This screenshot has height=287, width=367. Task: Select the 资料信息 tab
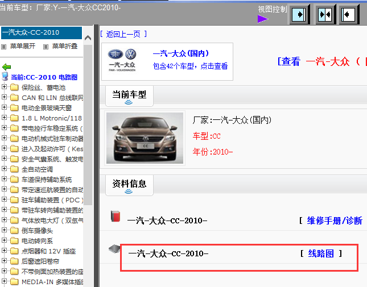129,185
